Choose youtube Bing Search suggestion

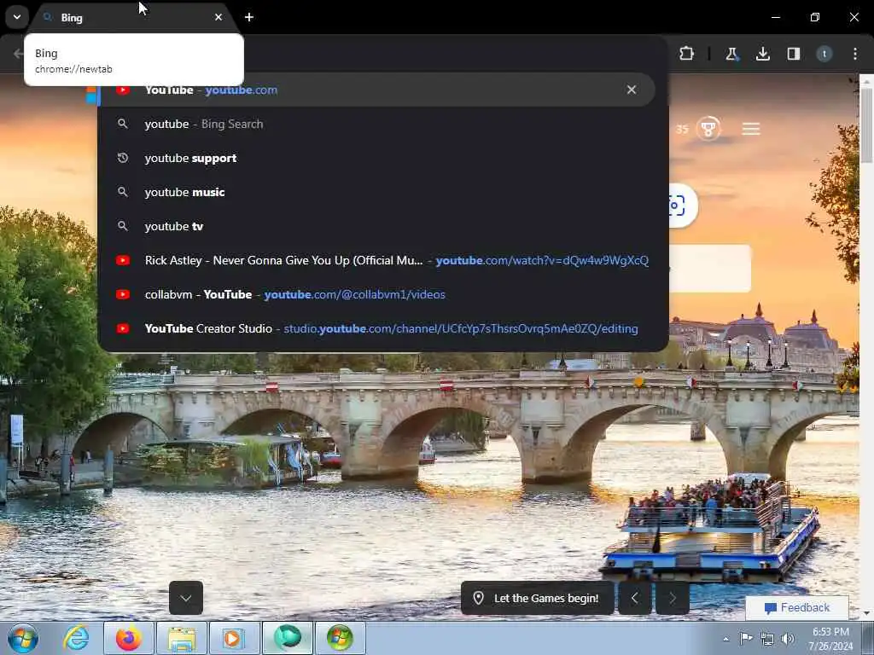376,124
